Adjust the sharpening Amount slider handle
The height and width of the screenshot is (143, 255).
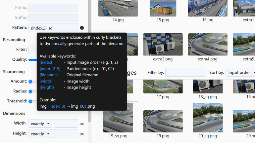point(30,82)
